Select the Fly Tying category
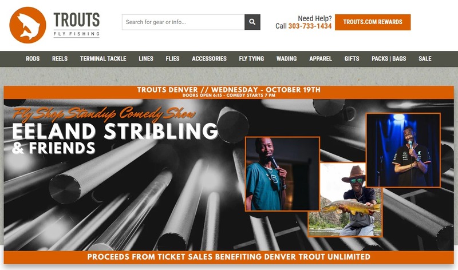458x270 pixels. (251, 59)
